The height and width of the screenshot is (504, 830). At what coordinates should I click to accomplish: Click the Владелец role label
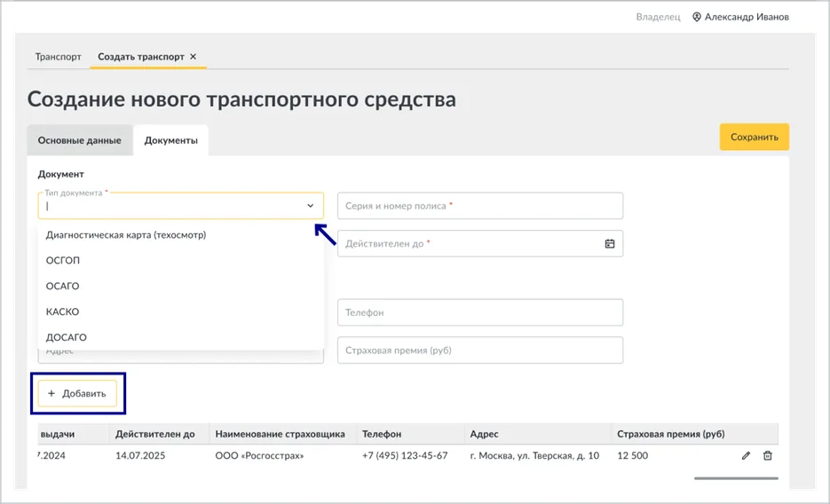point(658,17)
